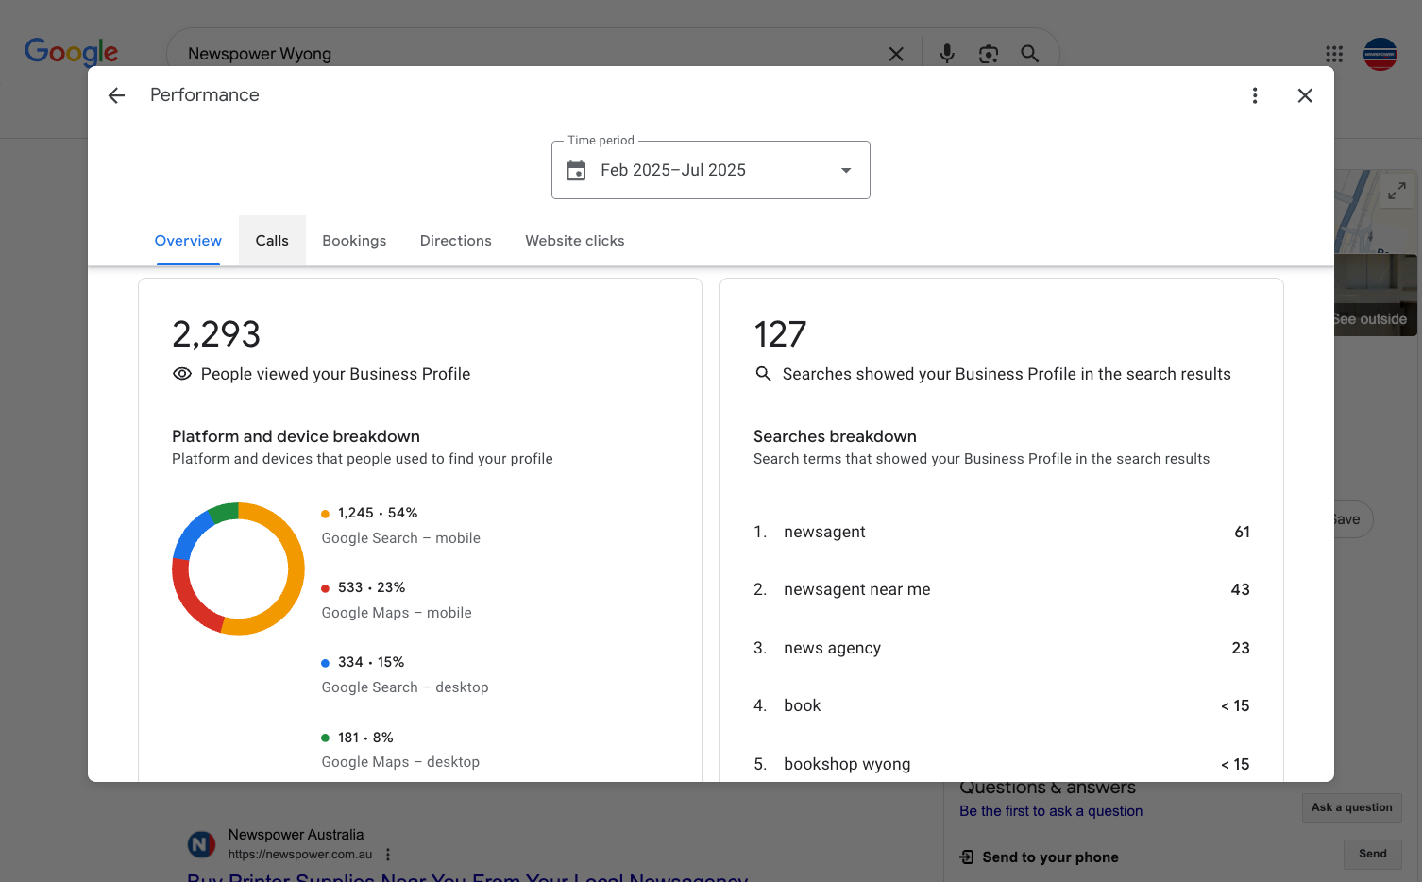Expand the map in background page

click(x=1397, y=191)
